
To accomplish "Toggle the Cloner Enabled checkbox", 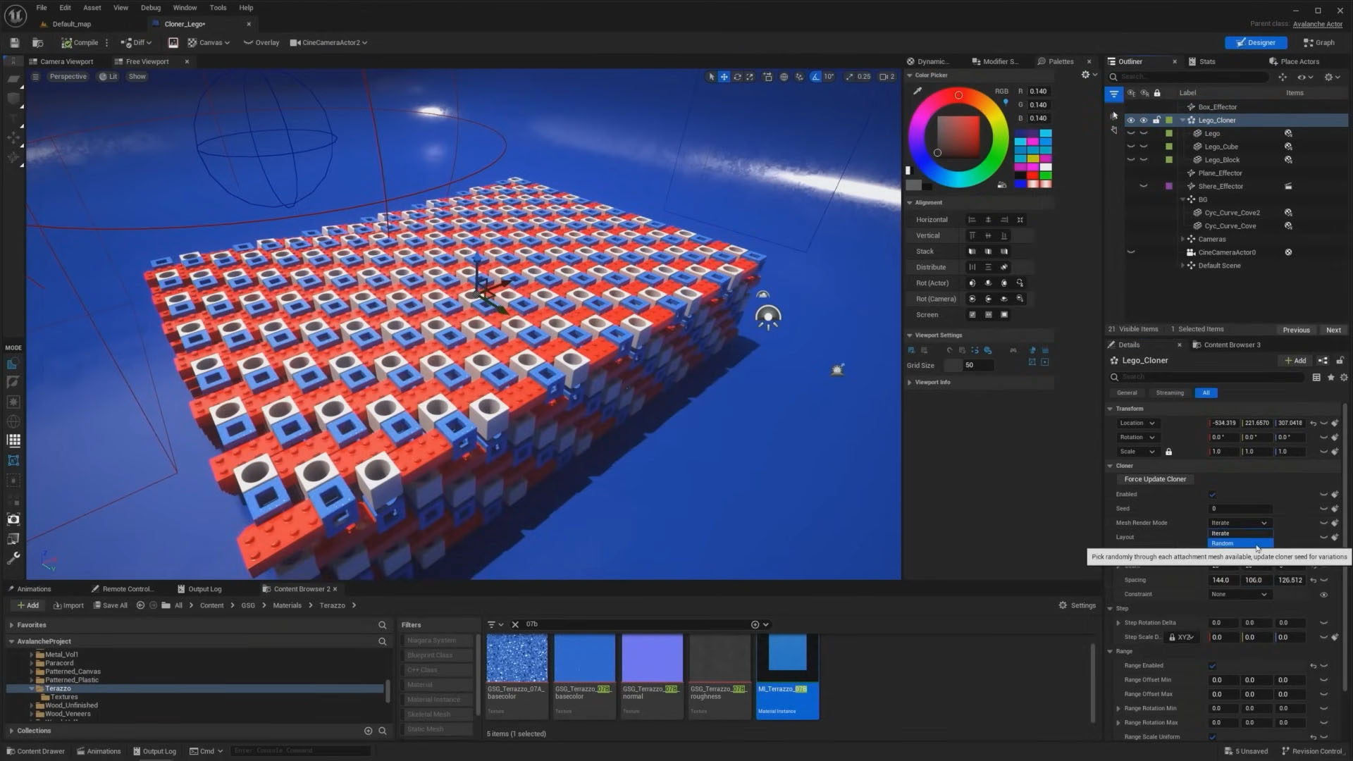I will [x=1212, y=495].
